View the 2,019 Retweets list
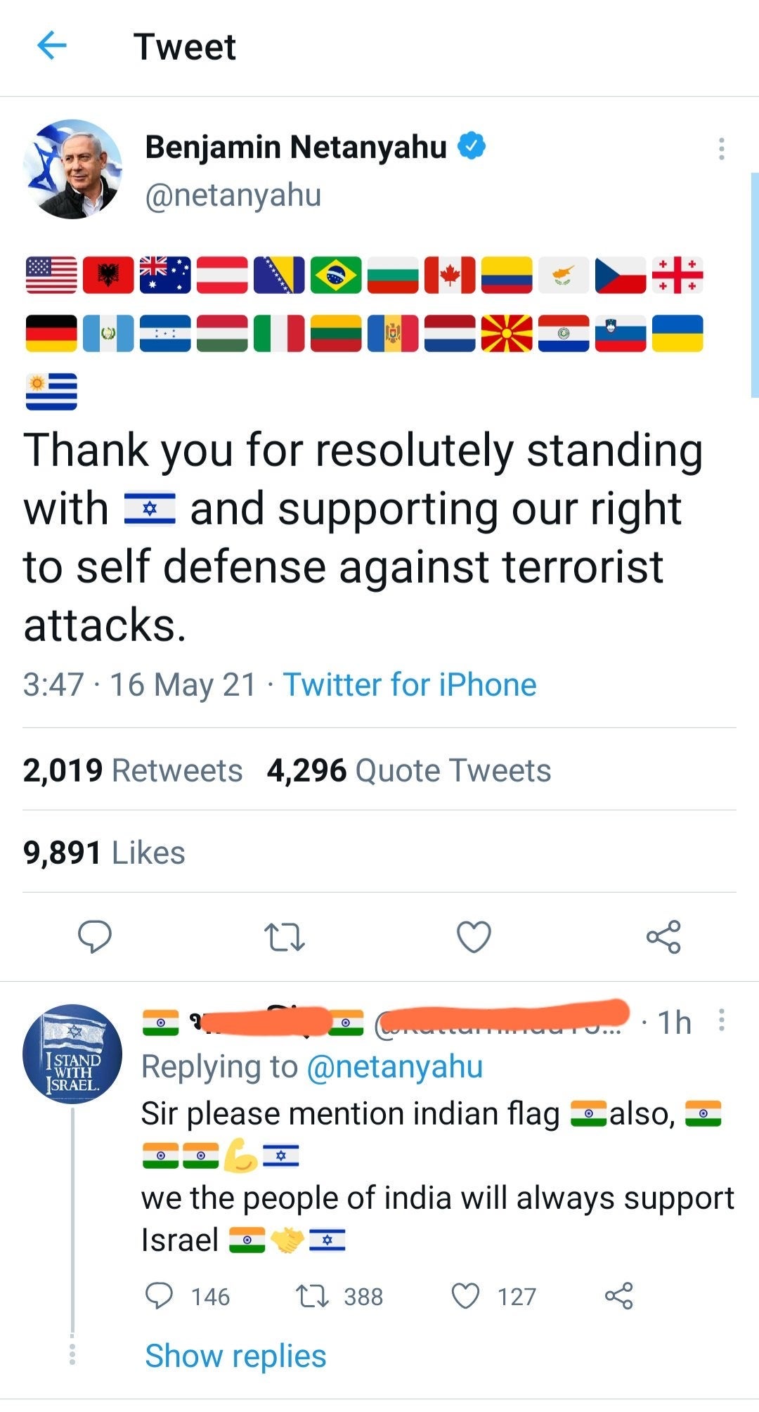Screen dimensions: 759x1412 133,770
